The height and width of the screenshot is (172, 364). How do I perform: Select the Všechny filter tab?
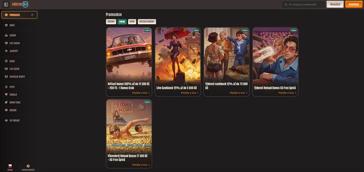[111, 21]
